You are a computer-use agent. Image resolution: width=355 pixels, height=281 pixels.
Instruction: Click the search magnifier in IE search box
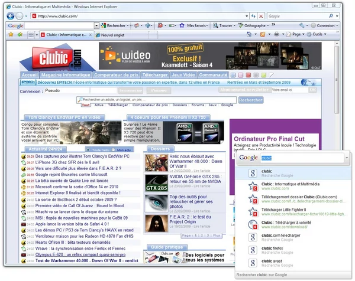331,16
